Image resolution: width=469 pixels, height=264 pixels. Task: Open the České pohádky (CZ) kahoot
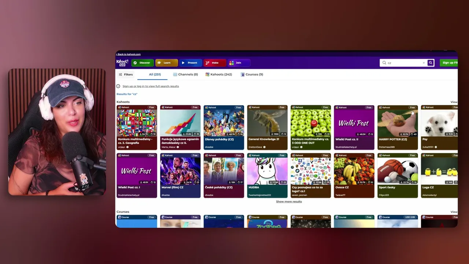tap(224, 176)
